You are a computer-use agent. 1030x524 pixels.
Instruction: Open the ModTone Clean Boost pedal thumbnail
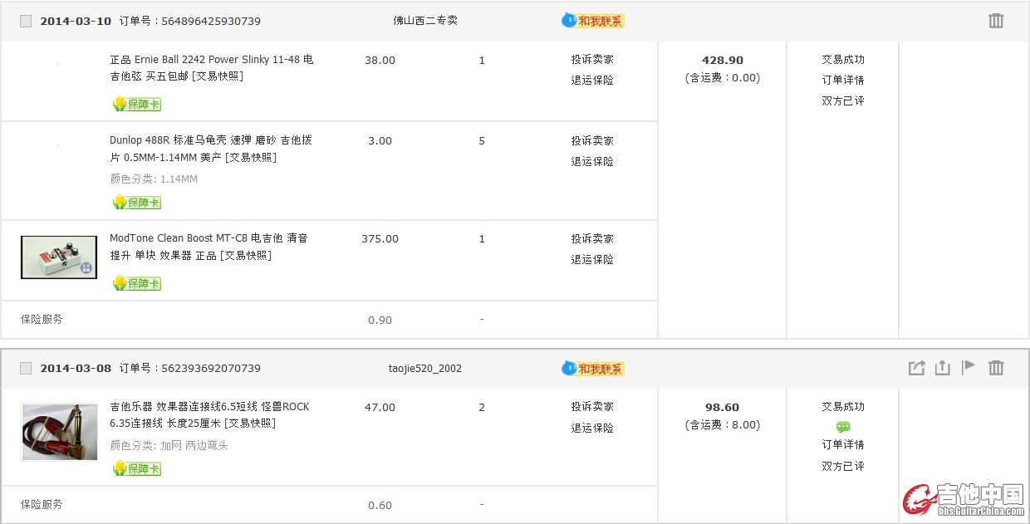(x=59, y=257)
